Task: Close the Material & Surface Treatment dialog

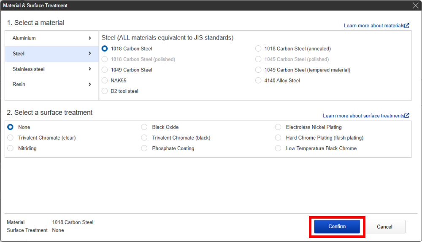Action: (x=415, y=5)
